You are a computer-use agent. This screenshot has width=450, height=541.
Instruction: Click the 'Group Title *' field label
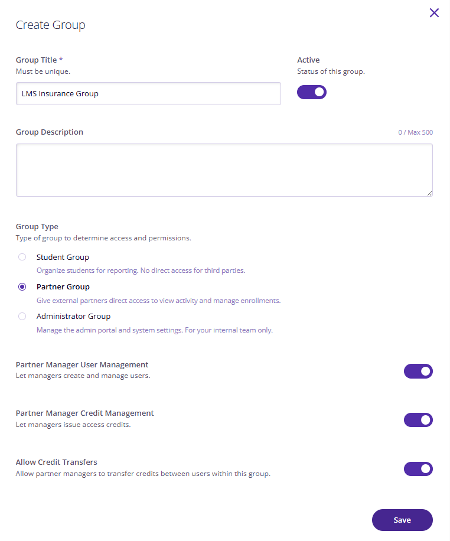coord(40,60)
